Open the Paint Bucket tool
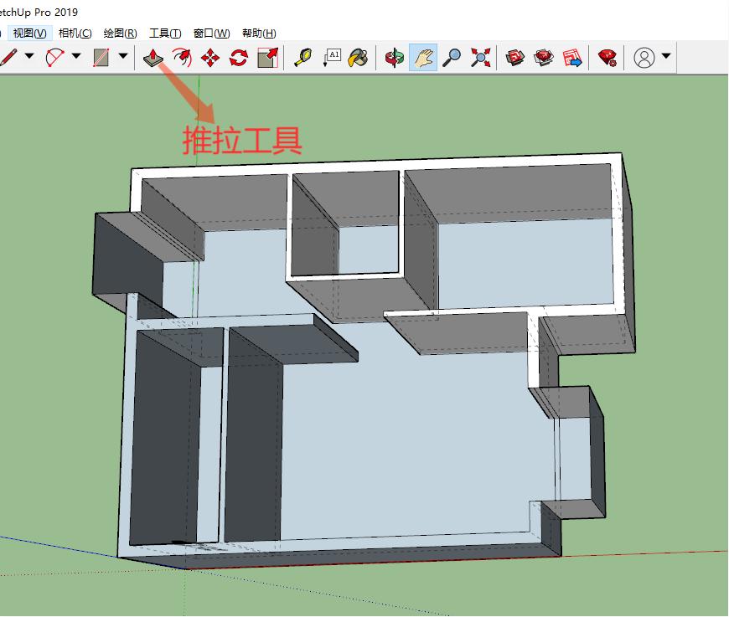The height and width of the screenshot is (617, 729). point(358,58)
